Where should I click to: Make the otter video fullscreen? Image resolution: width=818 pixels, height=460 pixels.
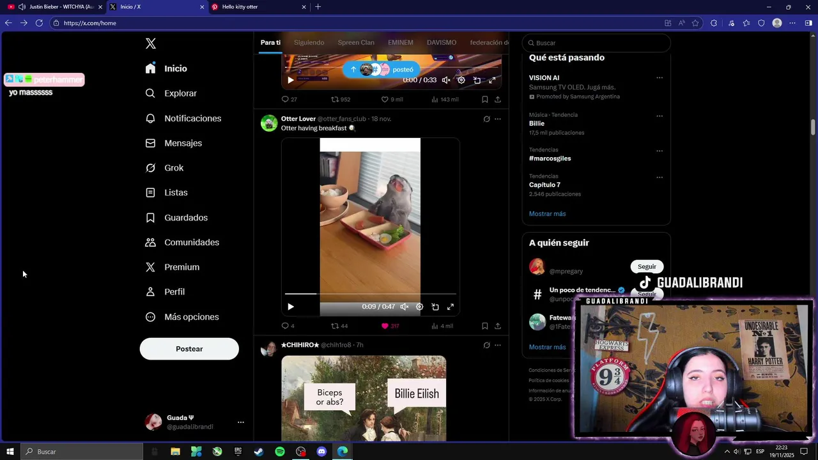tap(451, 307)
